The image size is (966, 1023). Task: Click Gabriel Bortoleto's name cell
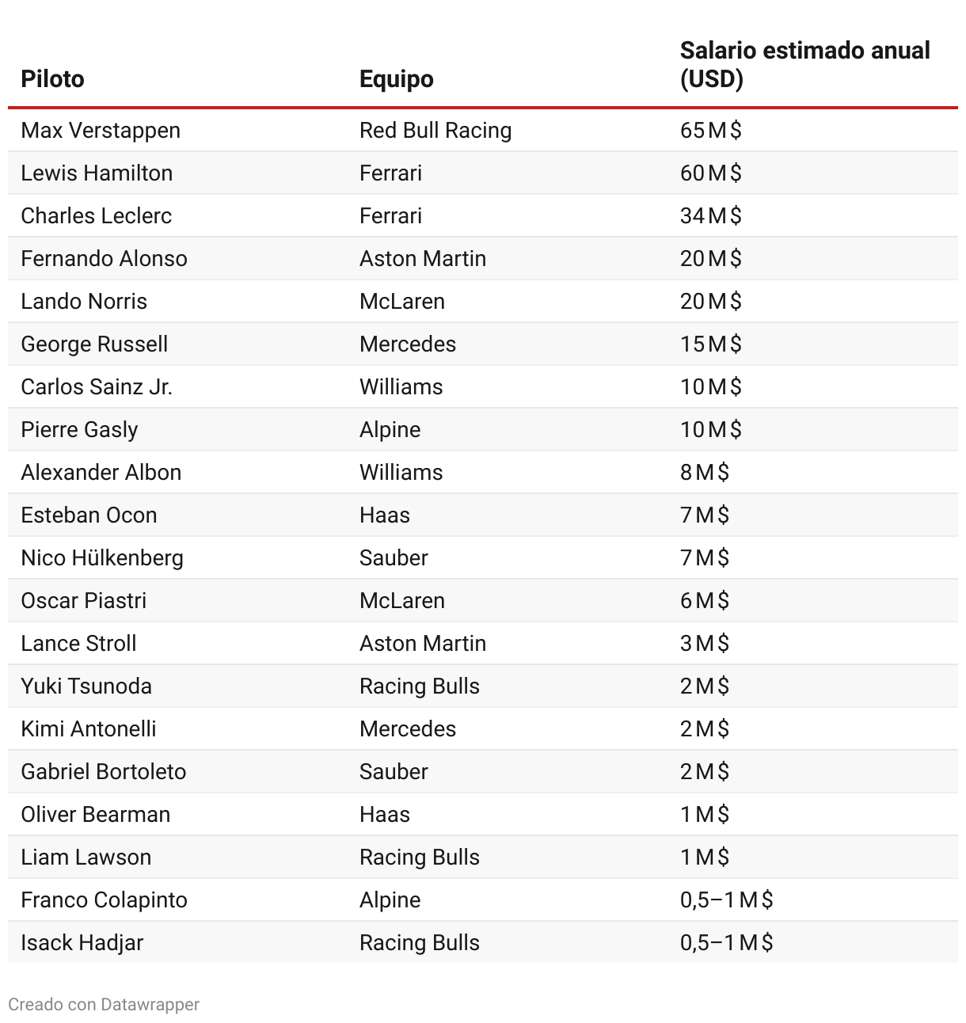click(x=104, y=772)
